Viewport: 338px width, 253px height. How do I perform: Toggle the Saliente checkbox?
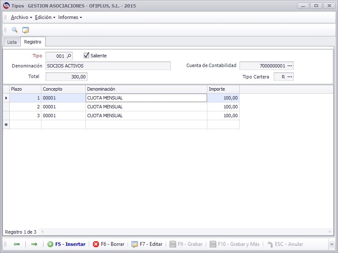[x=86, y=56]
